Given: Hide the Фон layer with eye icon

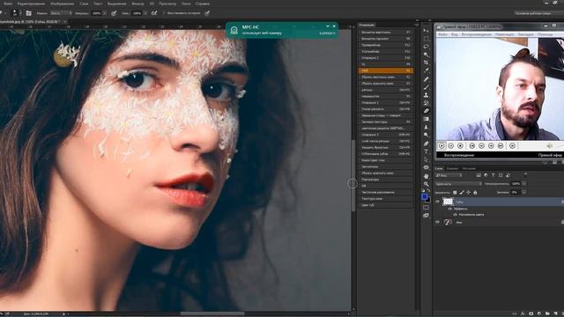Looking at the screenshot, I should point(438,222).
